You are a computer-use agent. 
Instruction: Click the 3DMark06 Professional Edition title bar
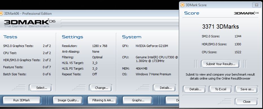[x=89, y=14]
